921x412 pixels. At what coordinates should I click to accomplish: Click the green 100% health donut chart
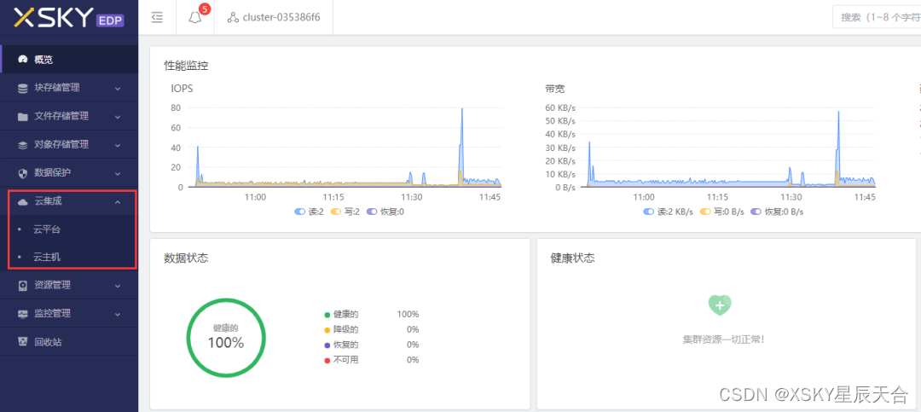[226, 338]
